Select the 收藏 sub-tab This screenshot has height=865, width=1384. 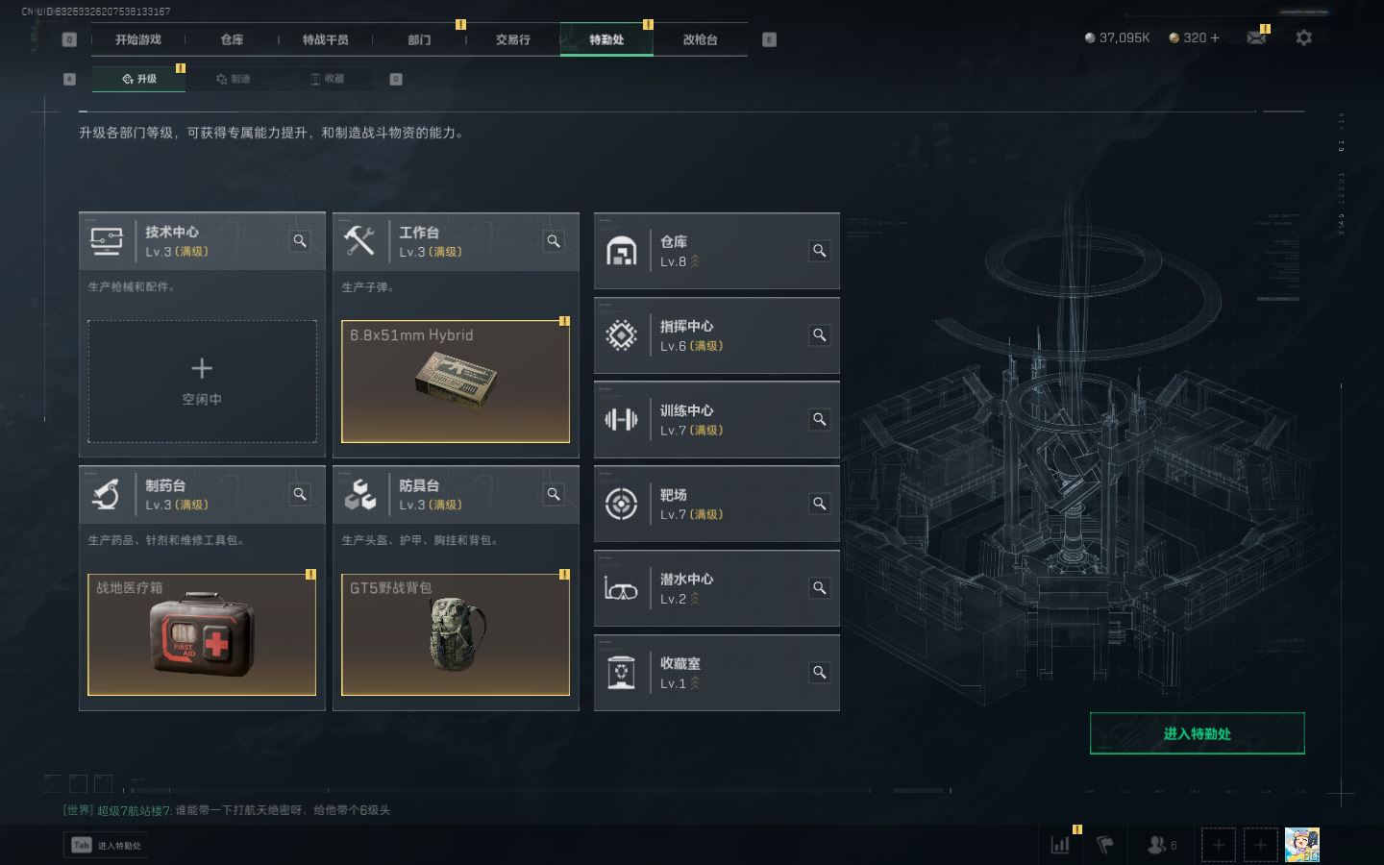click(327, 79)
